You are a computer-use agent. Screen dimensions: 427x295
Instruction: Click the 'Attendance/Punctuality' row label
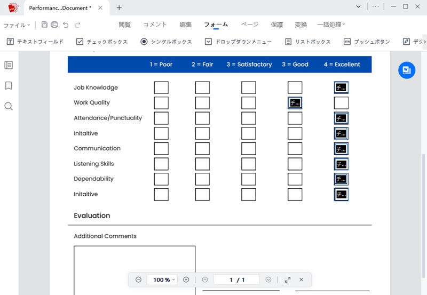pos(108,118)
